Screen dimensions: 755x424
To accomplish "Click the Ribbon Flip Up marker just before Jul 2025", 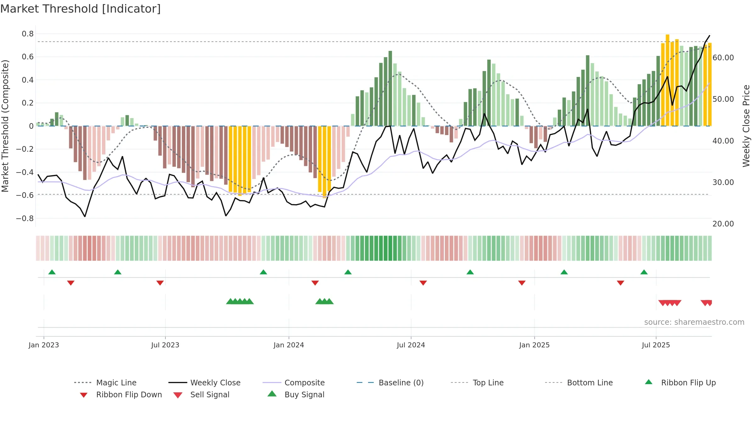I will [x=644, y=272].
